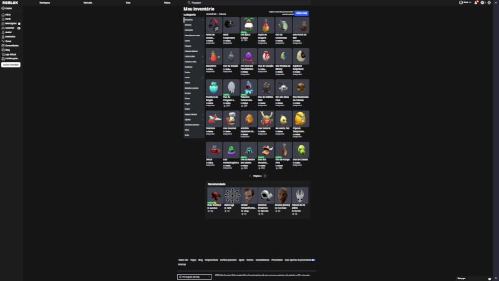Open Trocar in the sidebar
Screen dimensions: 499x281
point(7,41)
